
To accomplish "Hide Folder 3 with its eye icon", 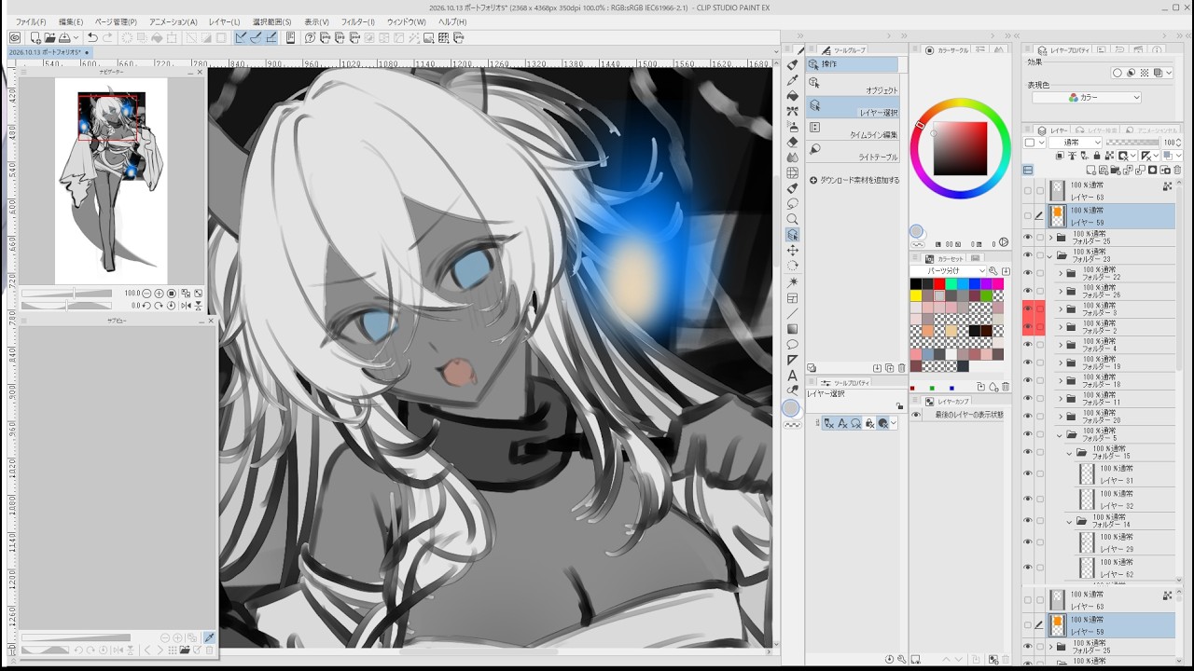I will (1028, 308).
